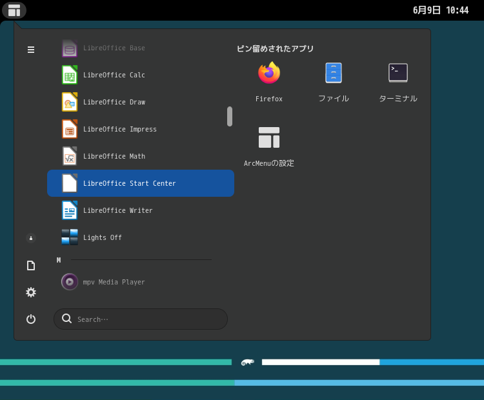Open the ArcMenu button in top panel

pyautogui.click(x=14, y=10)
